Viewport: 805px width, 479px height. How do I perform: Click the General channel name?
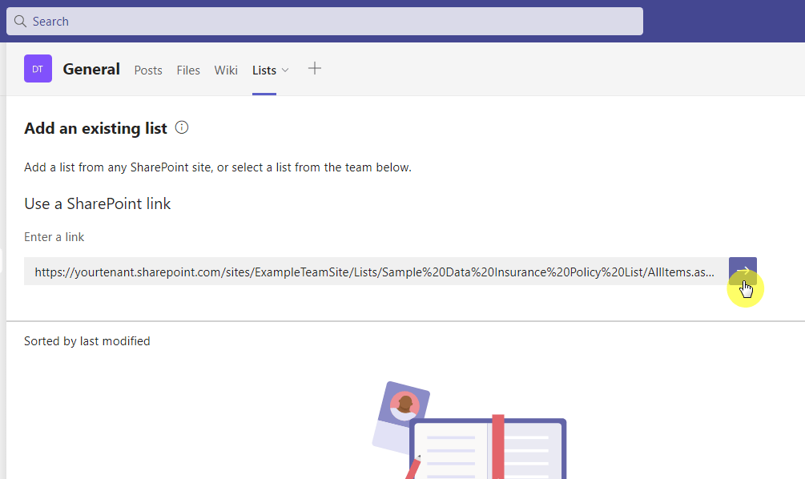coord(91,69)
